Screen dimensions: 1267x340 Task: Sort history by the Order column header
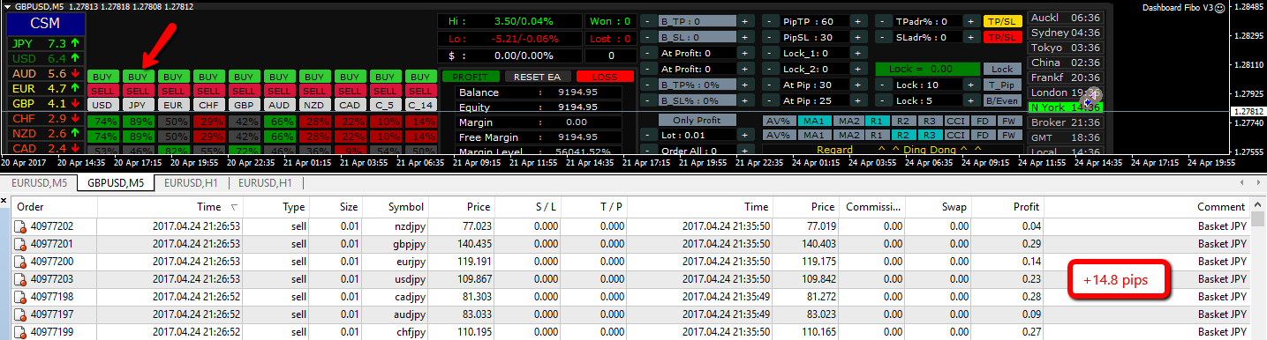(x=55, y=207)
